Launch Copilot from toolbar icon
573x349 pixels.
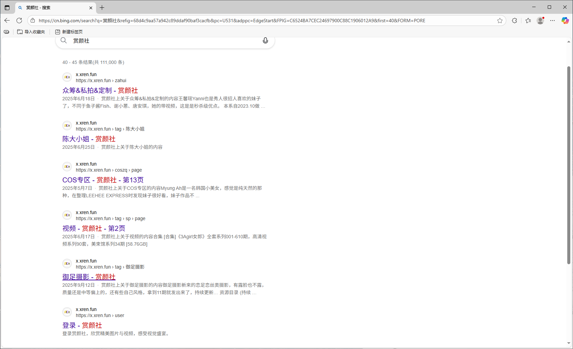[x=565, y=21]
